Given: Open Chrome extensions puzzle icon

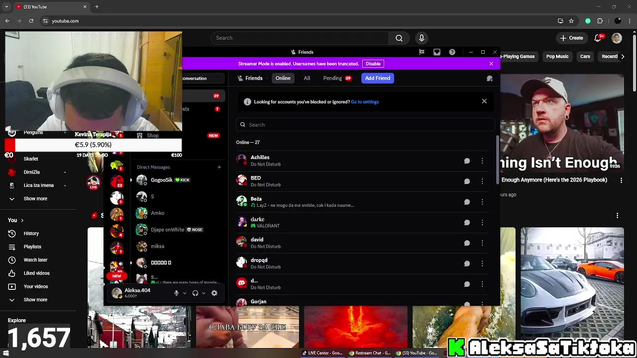Looking at the screenshot, I should 600,21.
